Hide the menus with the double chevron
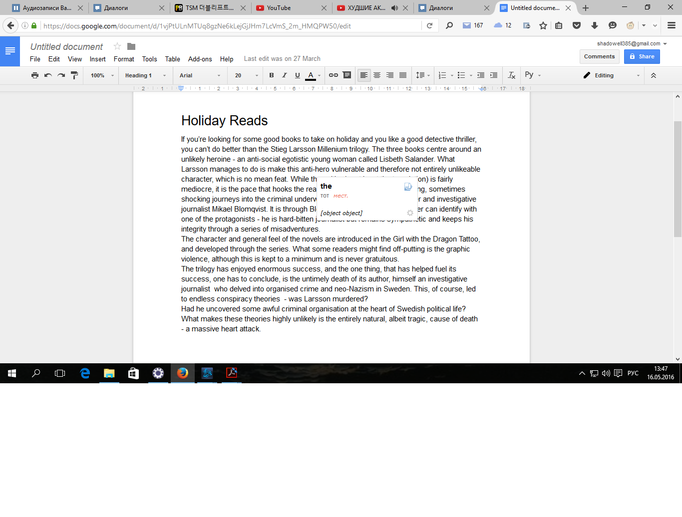 [654, 75]
